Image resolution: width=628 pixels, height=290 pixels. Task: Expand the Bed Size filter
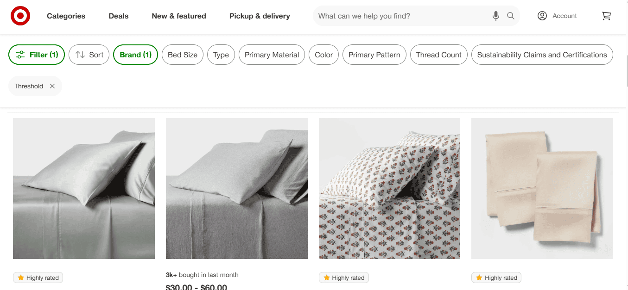183,55
